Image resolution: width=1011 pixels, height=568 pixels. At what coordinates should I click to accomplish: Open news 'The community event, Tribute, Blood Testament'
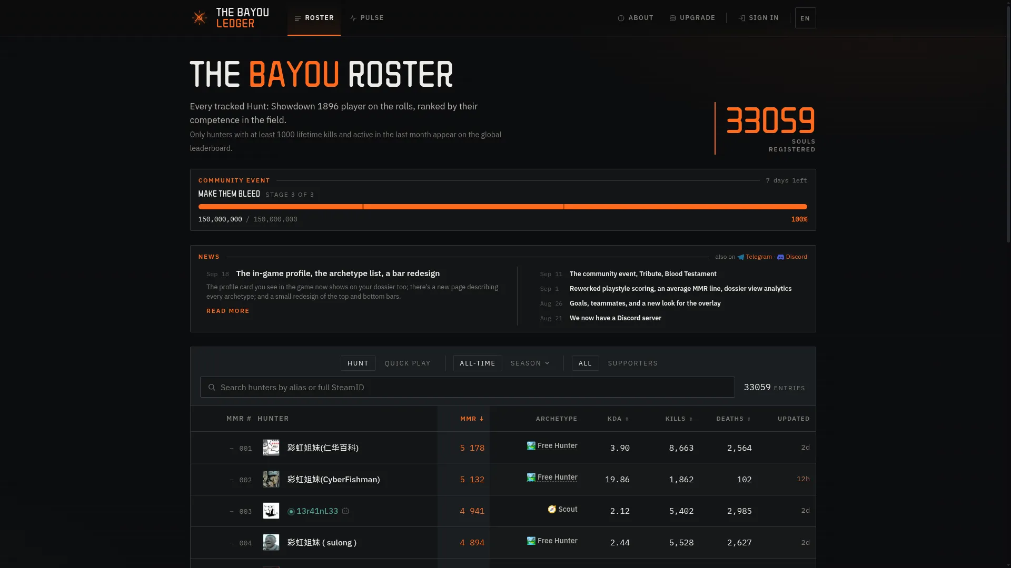643,274
